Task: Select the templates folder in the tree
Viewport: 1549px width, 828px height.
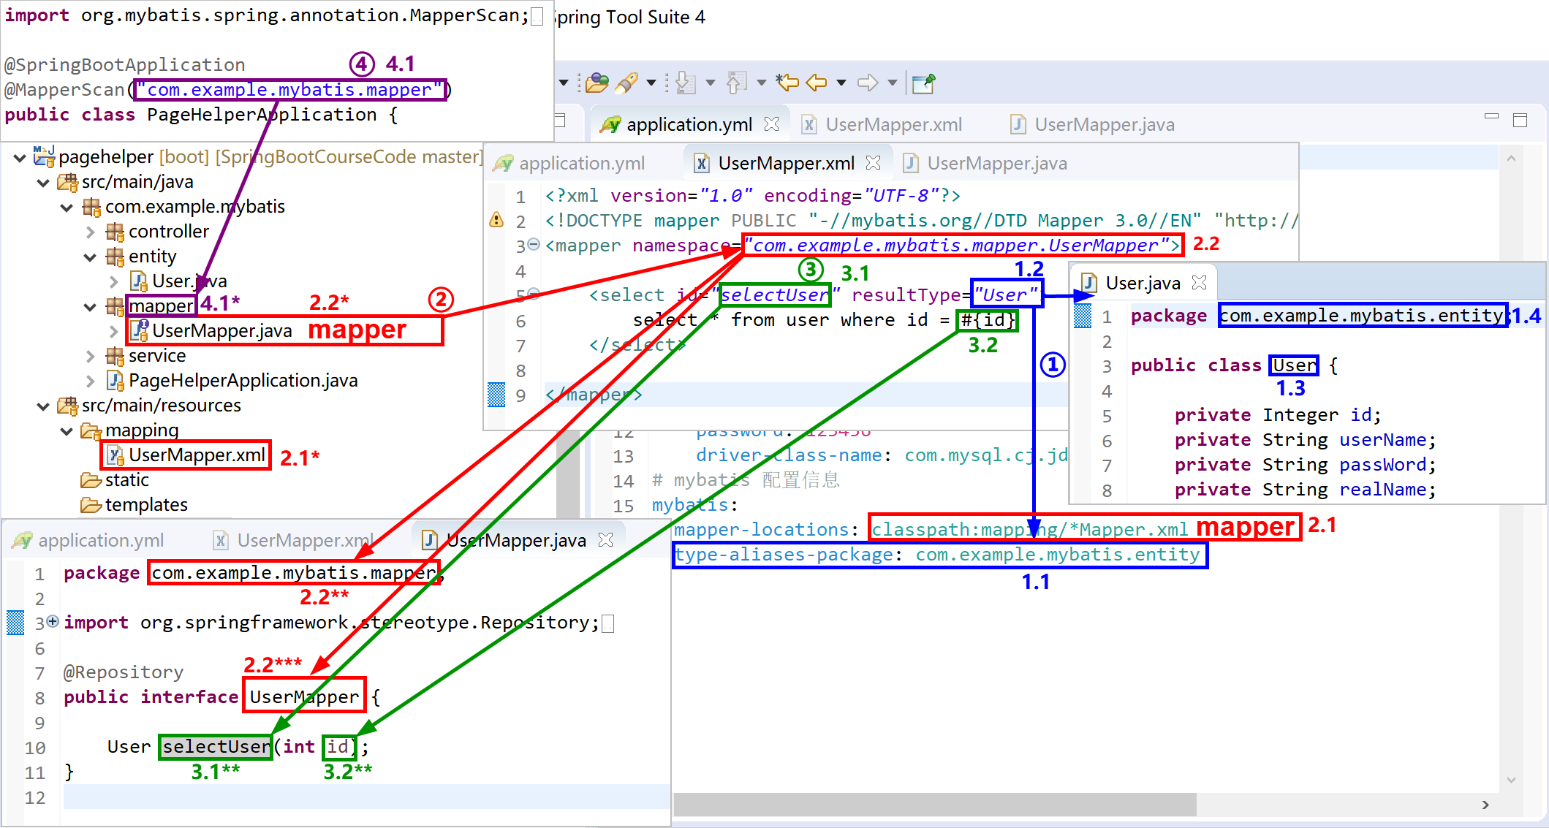Action: pyautogui.click(x=145, y=505)
